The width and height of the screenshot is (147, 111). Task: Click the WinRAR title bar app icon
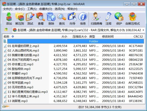[4, 4]
